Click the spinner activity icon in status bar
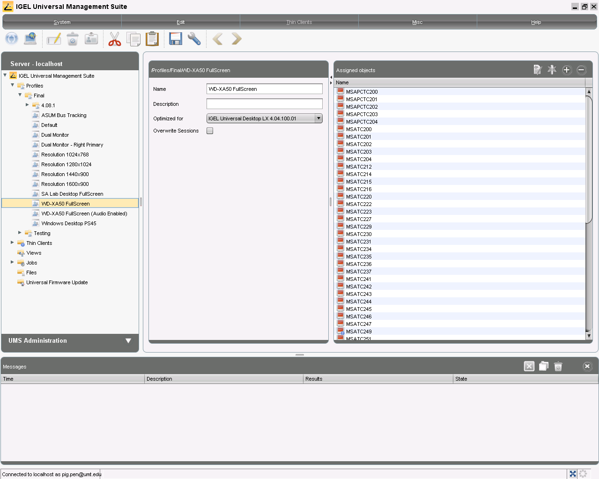 [583, 474]
